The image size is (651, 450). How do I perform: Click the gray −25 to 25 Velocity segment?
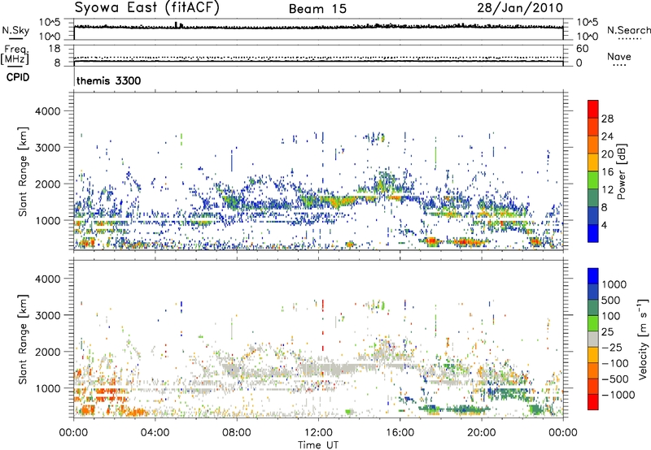click(593, 340)
